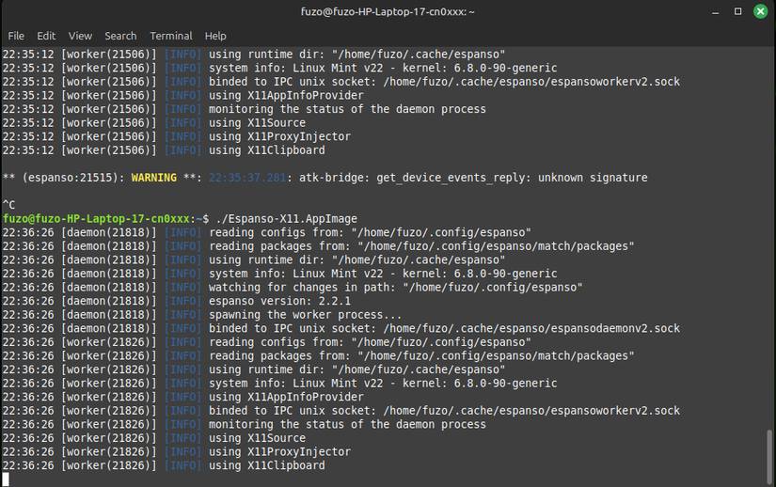Click the terminal scrollbar thumb
The image size is (776, 487).
[x=769, y=455]
